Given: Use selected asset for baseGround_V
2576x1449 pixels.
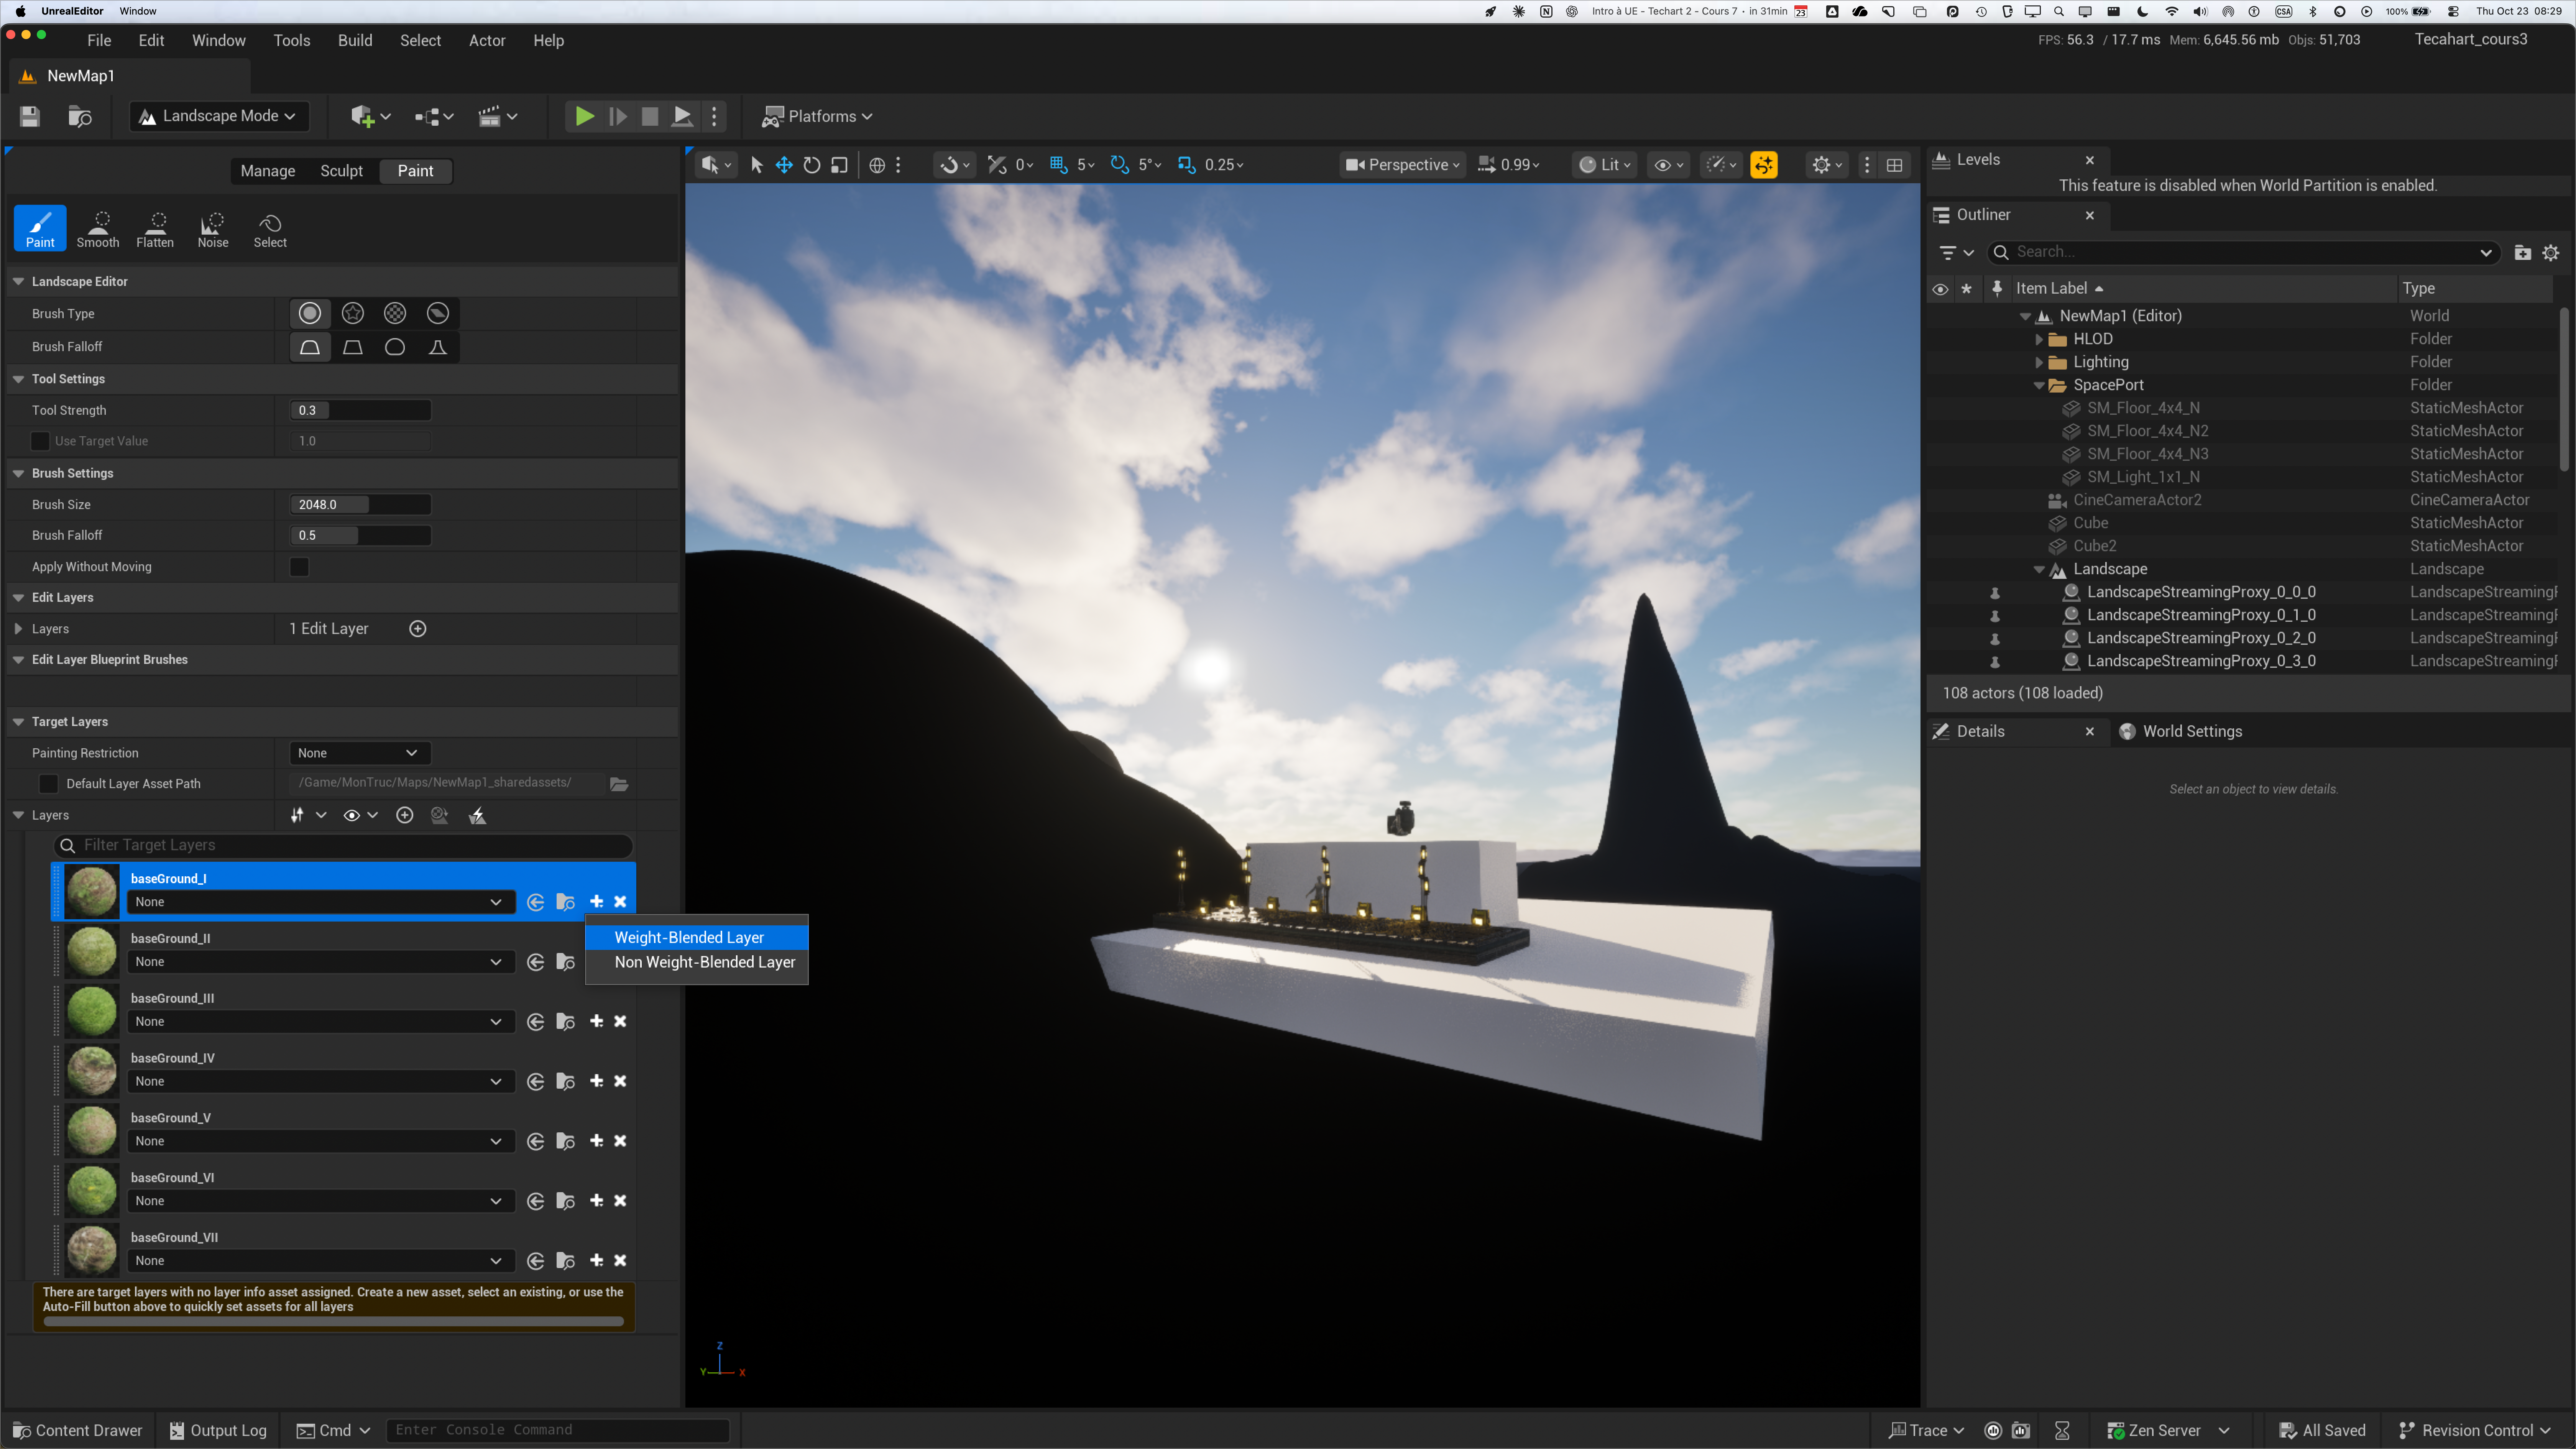Looking at the screenshot, I should (x=536, y=1141).
